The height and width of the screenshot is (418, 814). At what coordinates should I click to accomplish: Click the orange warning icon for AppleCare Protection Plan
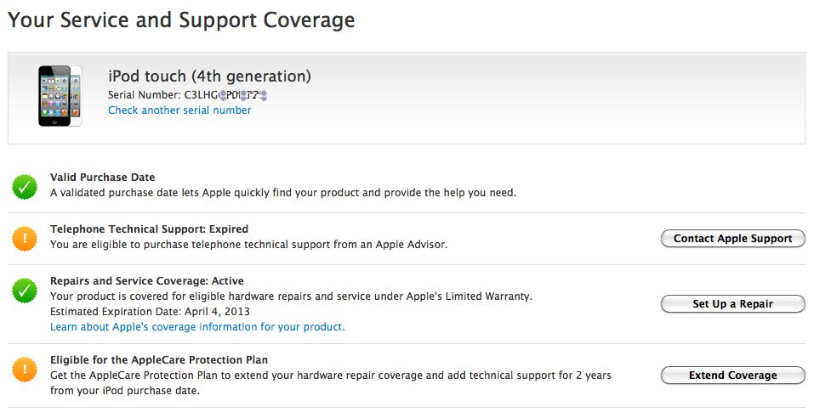(x=25, y=369)
